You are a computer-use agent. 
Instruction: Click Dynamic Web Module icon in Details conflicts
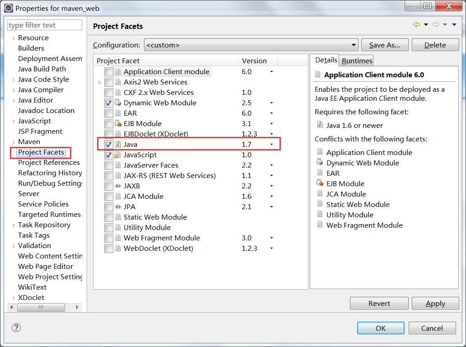320,162
